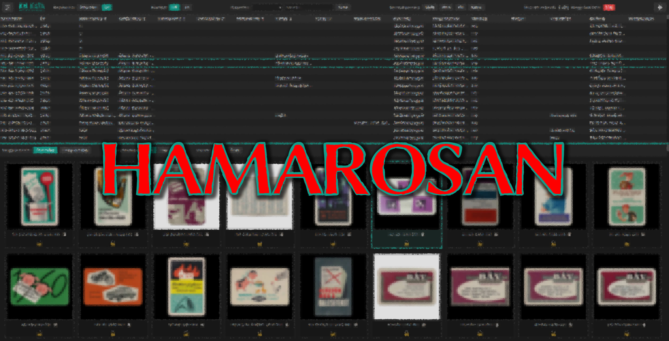This screenshot has height=341, width=669.
Task: Toggle the teal button right of the logo
Action: [x=107, y=7]
